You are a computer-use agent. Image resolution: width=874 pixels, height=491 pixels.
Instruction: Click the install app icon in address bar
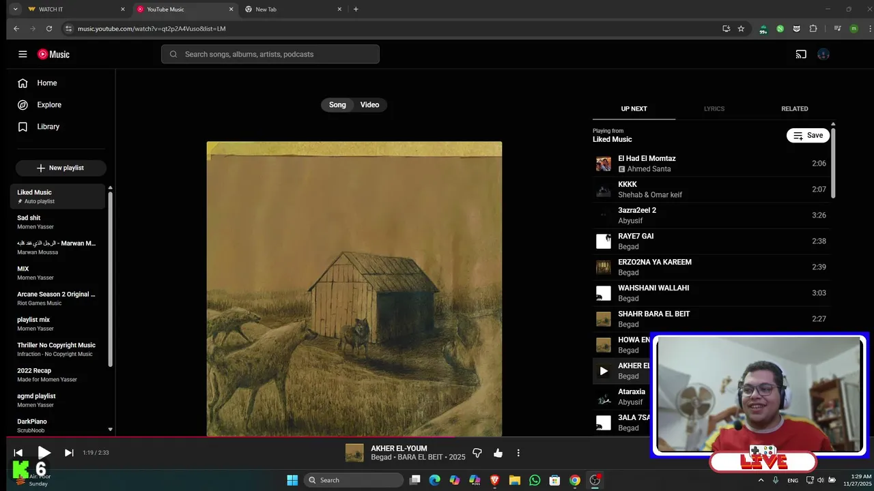[x=726, y=29]
